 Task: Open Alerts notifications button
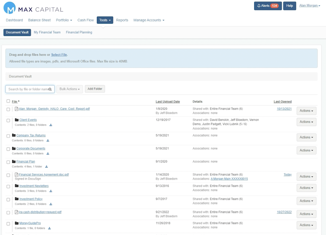[x=268, y=6]
